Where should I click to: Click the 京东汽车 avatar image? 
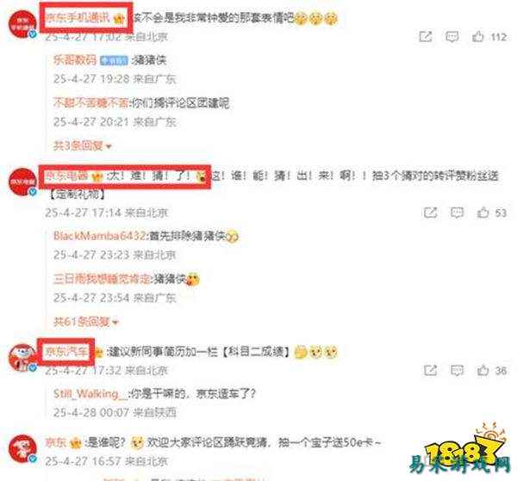[x=22, y=358]
